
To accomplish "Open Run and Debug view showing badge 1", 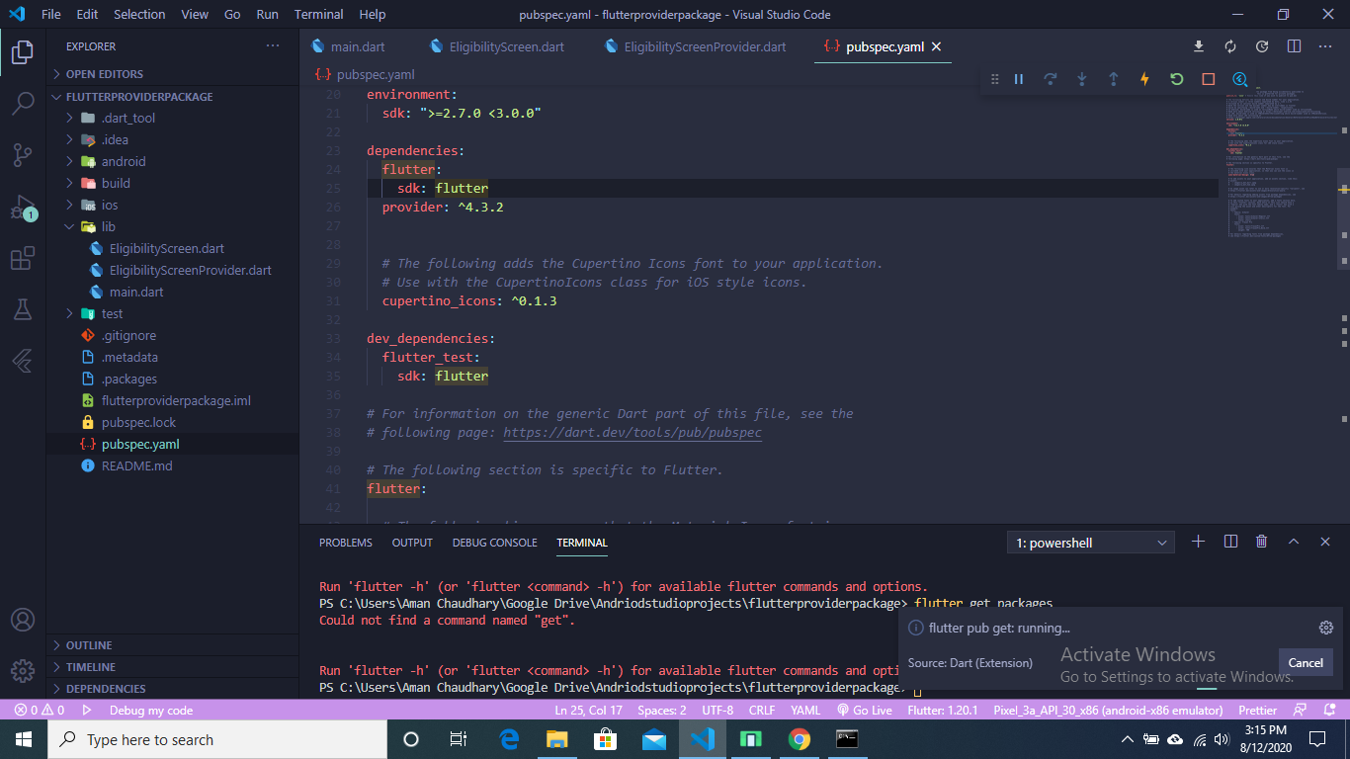I will tap(22, 207).
